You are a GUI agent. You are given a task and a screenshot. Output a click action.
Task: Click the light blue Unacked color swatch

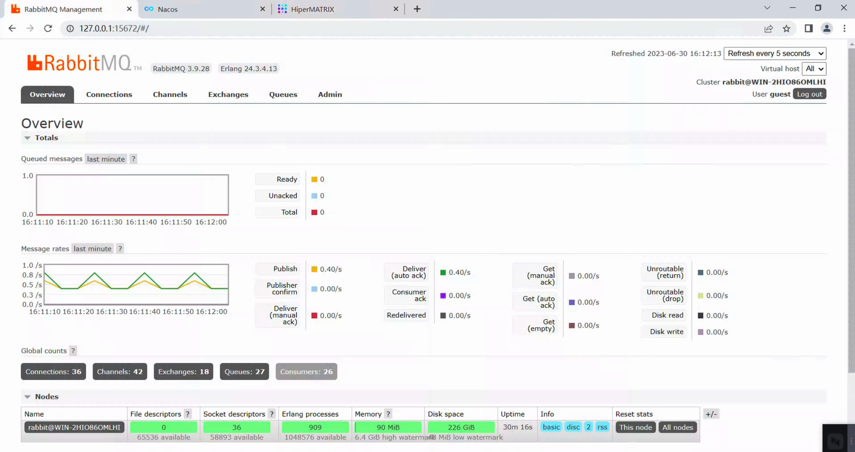314,196
